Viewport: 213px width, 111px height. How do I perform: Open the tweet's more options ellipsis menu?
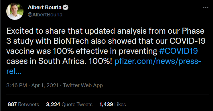tap(206, 7)
